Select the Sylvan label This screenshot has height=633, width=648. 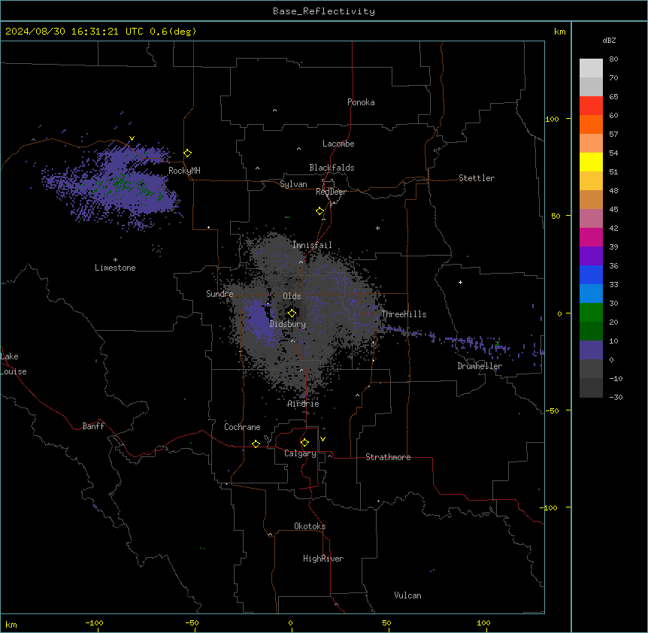tap(293, 184)
